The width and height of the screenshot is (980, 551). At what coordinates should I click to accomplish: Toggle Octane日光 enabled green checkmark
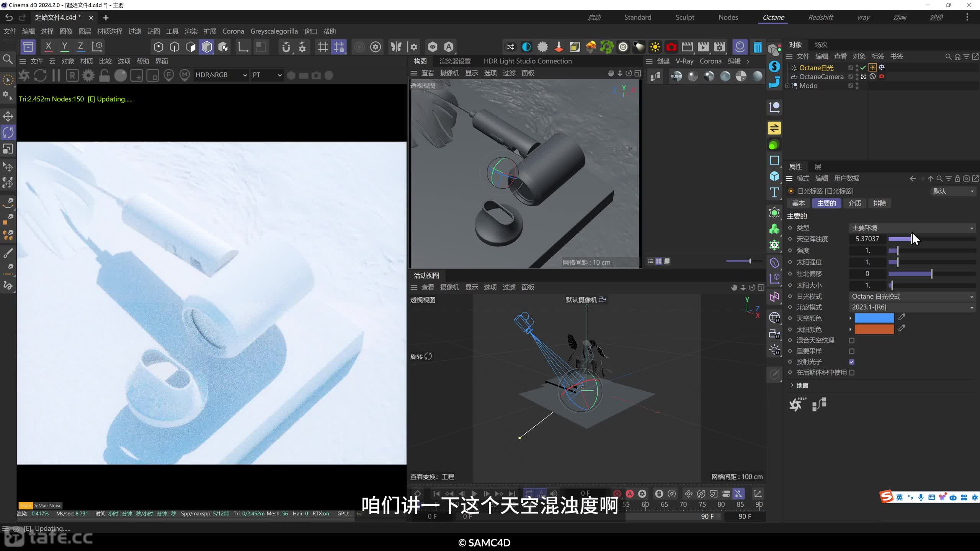(x=863, y=68)
